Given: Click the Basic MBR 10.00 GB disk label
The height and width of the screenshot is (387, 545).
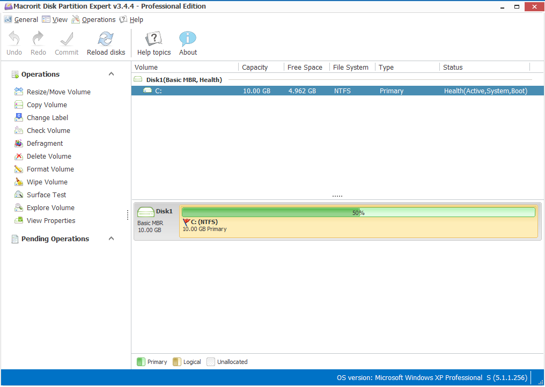Looking at the screenshot, I should click(150, 227).
